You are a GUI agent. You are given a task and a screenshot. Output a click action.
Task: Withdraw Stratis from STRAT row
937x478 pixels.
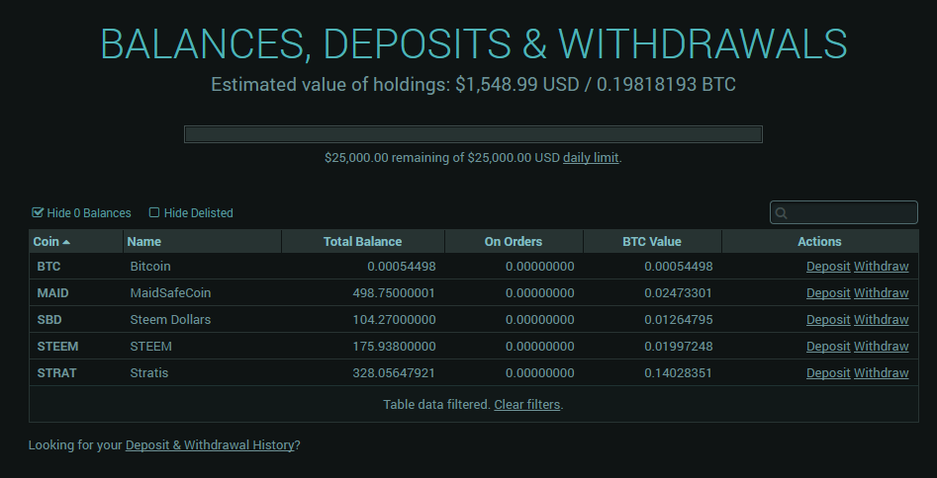[x=881, y=373]
